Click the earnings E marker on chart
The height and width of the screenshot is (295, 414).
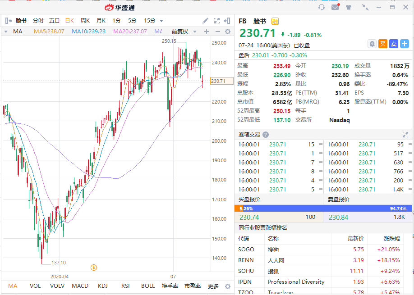(x=94, y=268)
